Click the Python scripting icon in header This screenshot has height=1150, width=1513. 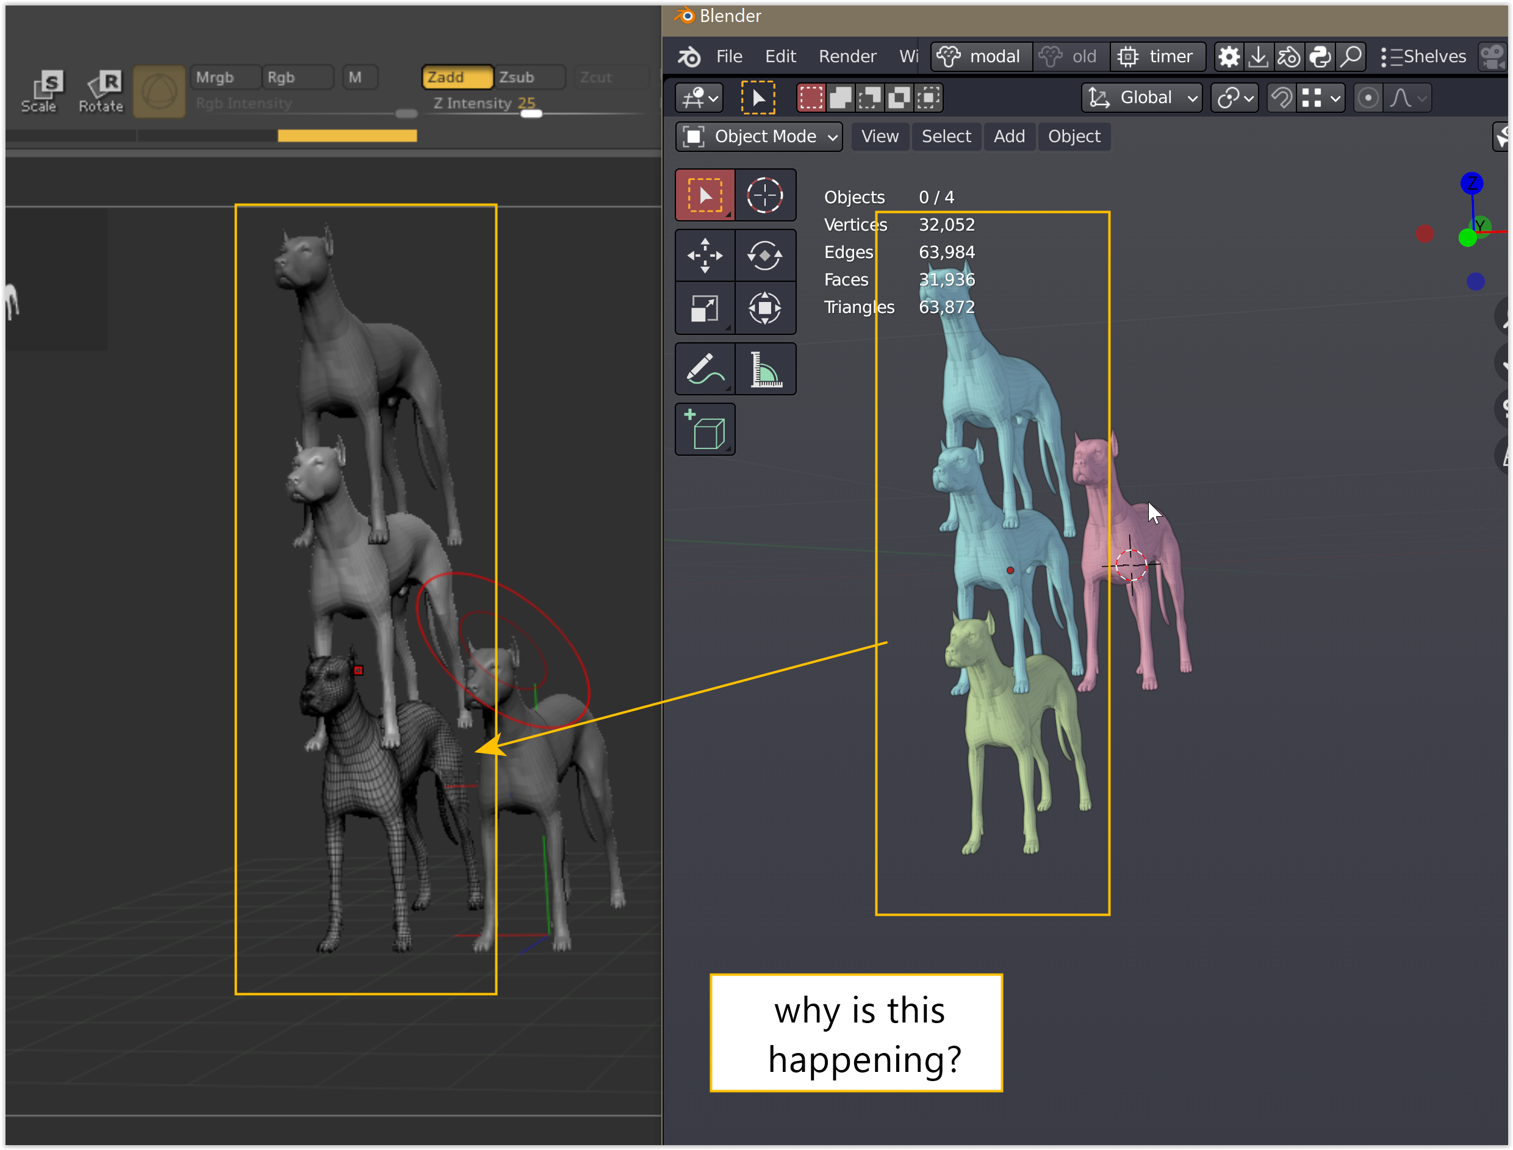[x=1320, y=56]
